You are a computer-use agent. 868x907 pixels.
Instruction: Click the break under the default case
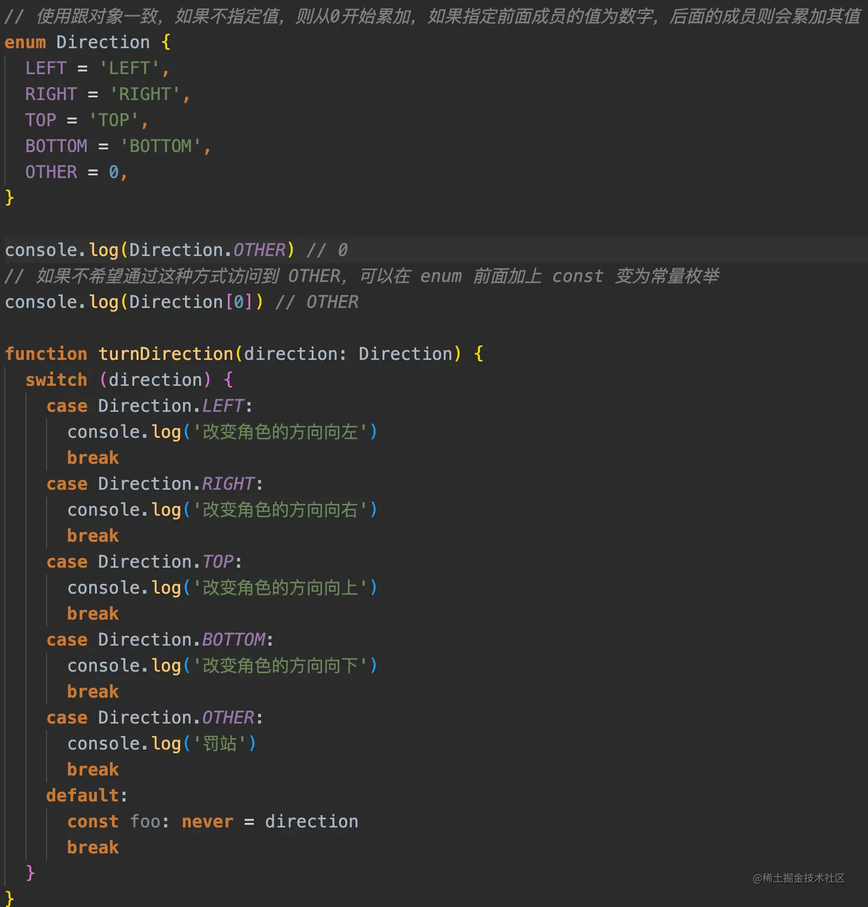point(93,847)
